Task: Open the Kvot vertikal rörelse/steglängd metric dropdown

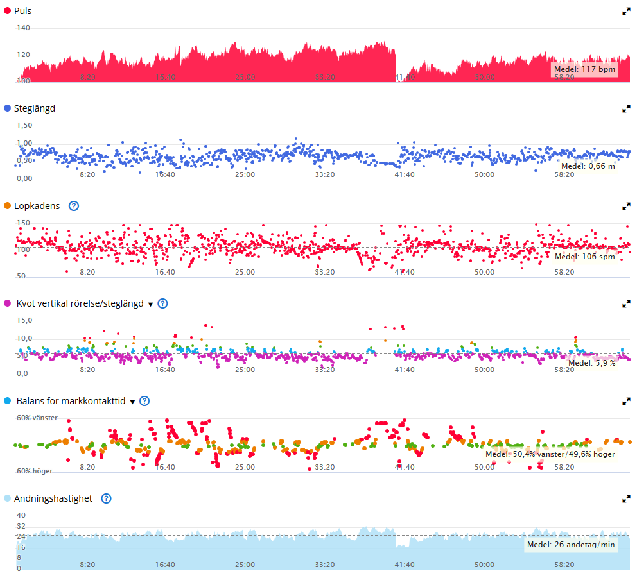Action: (150, 304)
